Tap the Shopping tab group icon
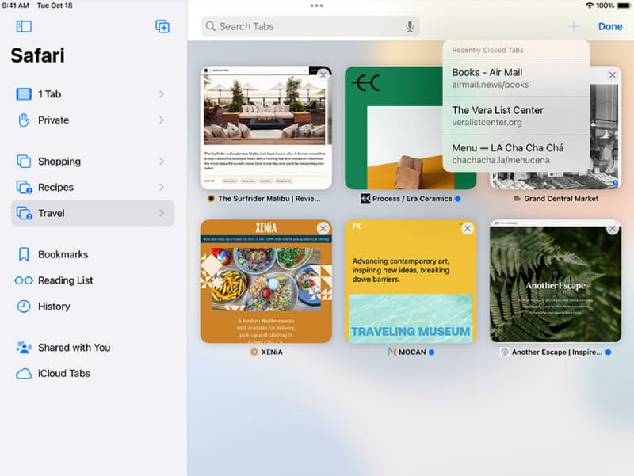 [x=24, y=161]
